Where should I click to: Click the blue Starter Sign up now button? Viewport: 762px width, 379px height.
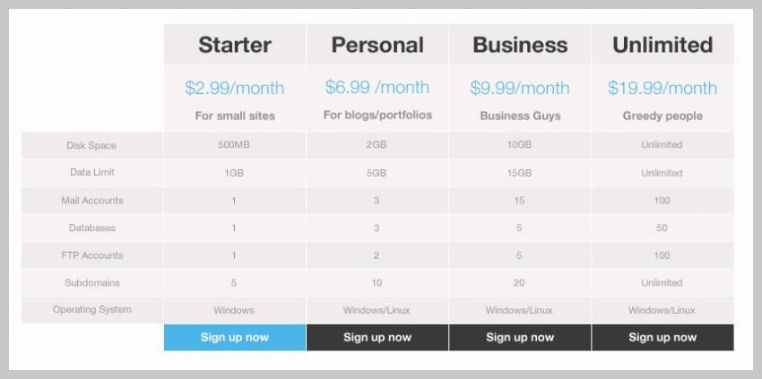click(x=235, y=338)
